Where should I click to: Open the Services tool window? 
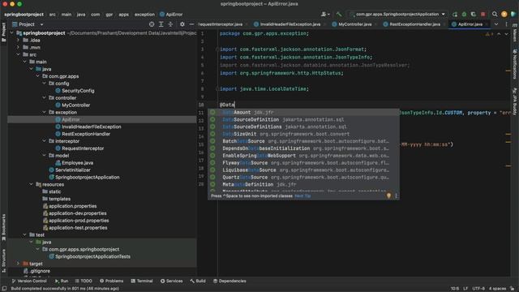(171, 281)
